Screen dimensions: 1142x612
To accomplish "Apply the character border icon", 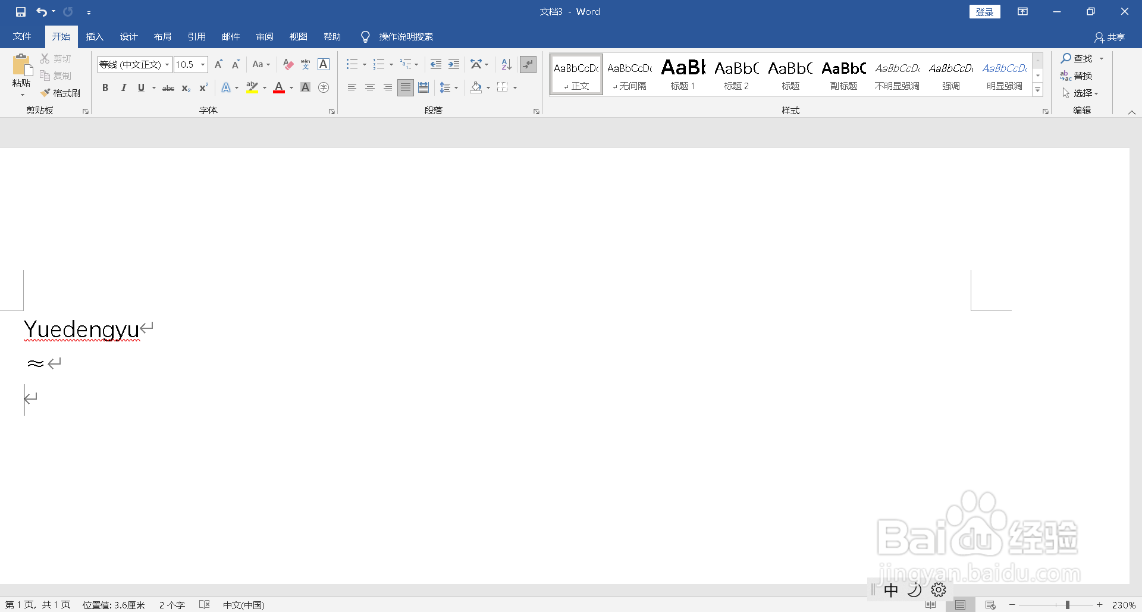I will pos(324,64).
